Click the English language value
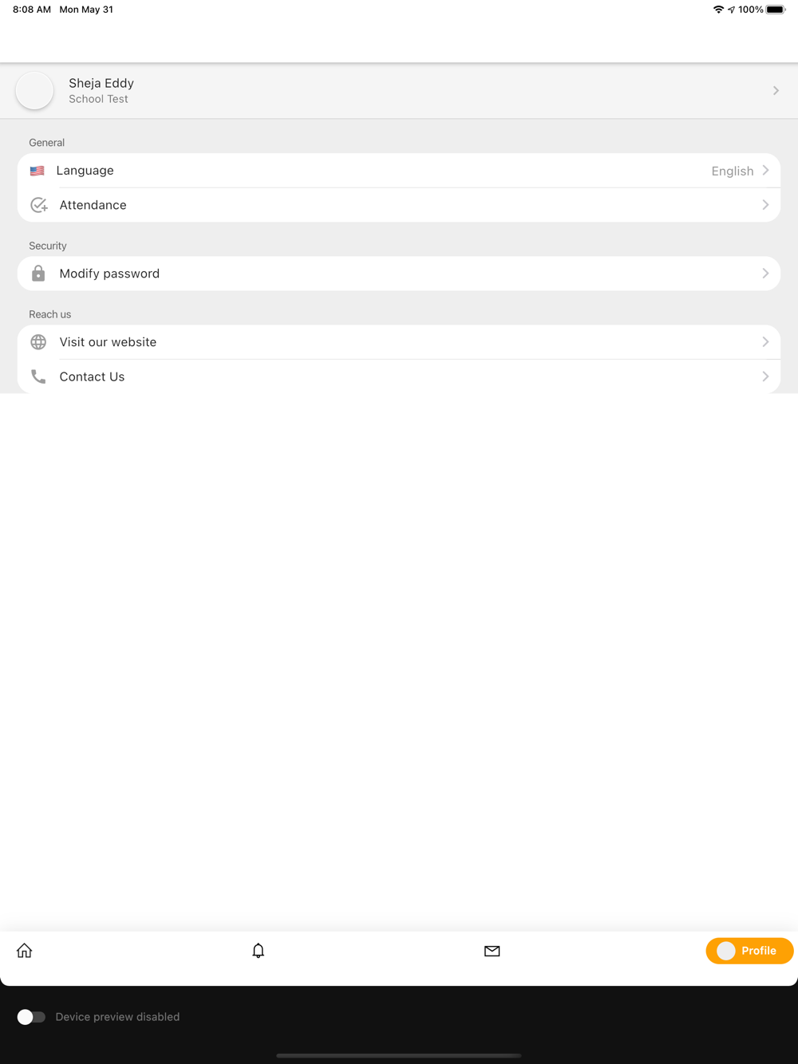Image resolution: width=798 pixels, height=1064 pixels. point(733,171)
